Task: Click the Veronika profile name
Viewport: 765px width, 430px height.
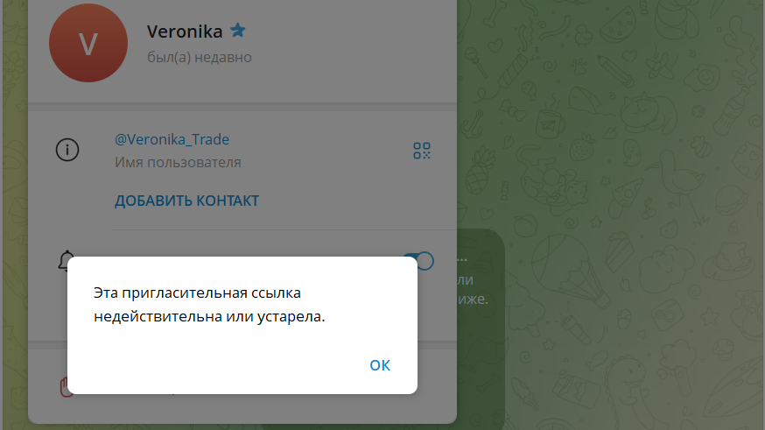Action: [x=185, y=32]
